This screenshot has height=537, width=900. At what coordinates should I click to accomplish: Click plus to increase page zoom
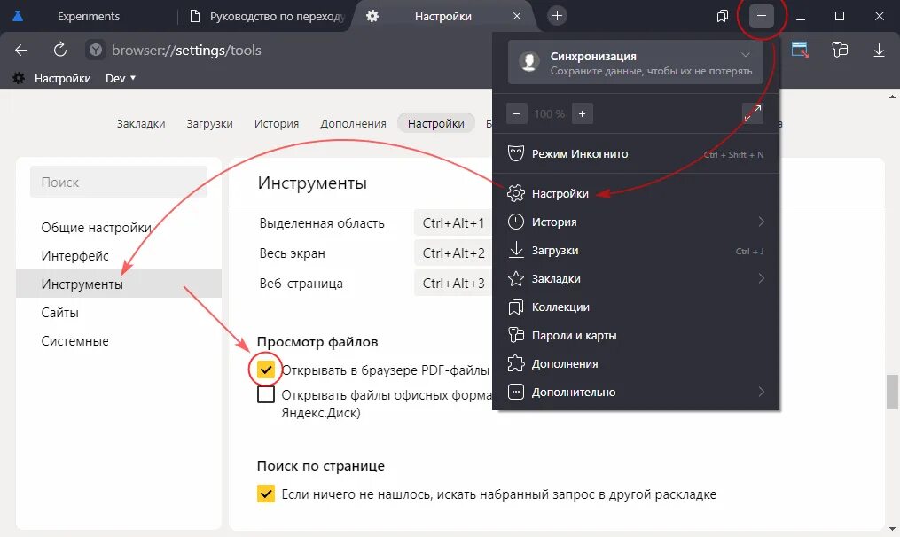point(581,113)
